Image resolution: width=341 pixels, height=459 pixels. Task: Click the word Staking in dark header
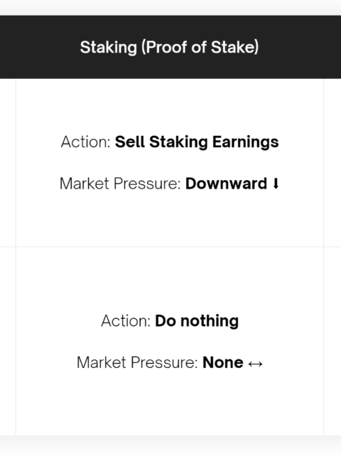(109, 48)
